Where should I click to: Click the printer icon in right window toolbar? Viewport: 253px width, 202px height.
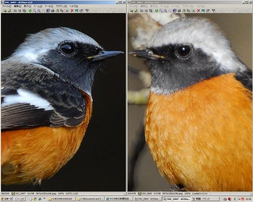click(x=179, y=11)
